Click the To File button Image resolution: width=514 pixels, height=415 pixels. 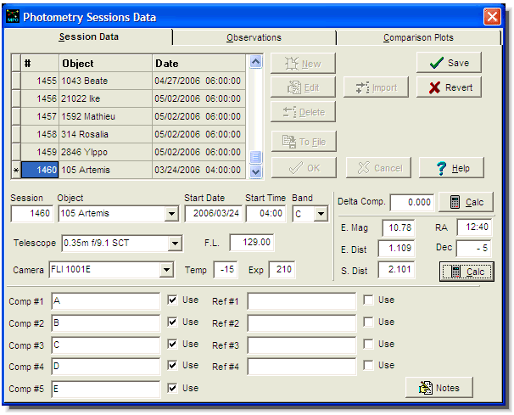[x=304, y=142]
